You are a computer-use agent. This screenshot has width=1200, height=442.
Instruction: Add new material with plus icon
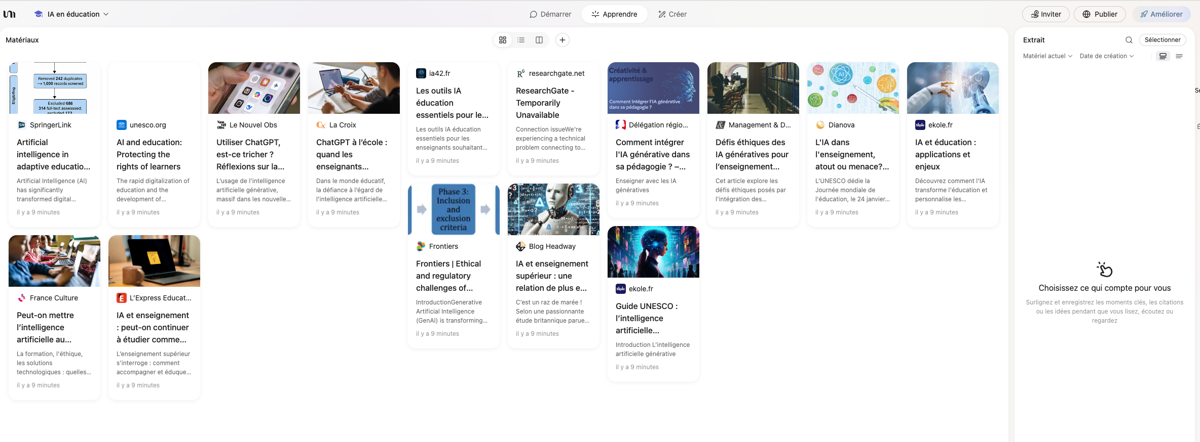562,40
